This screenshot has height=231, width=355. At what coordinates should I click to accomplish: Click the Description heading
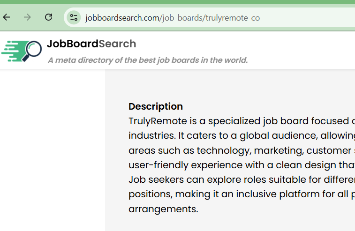coord(156,106)
